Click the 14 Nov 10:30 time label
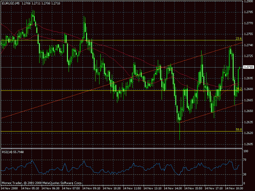The image size is (255, 191). tap(111, 189)
